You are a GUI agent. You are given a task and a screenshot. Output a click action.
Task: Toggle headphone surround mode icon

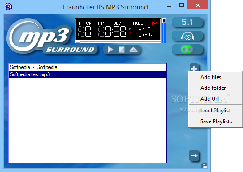tap(187, 36)
